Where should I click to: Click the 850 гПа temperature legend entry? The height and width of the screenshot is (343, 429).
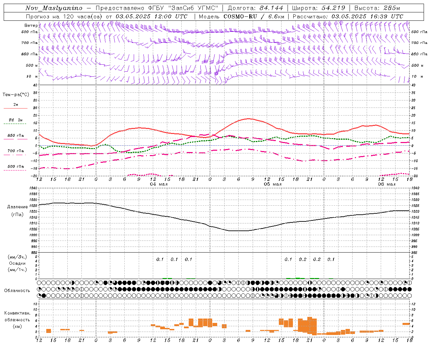pos(15,135)
